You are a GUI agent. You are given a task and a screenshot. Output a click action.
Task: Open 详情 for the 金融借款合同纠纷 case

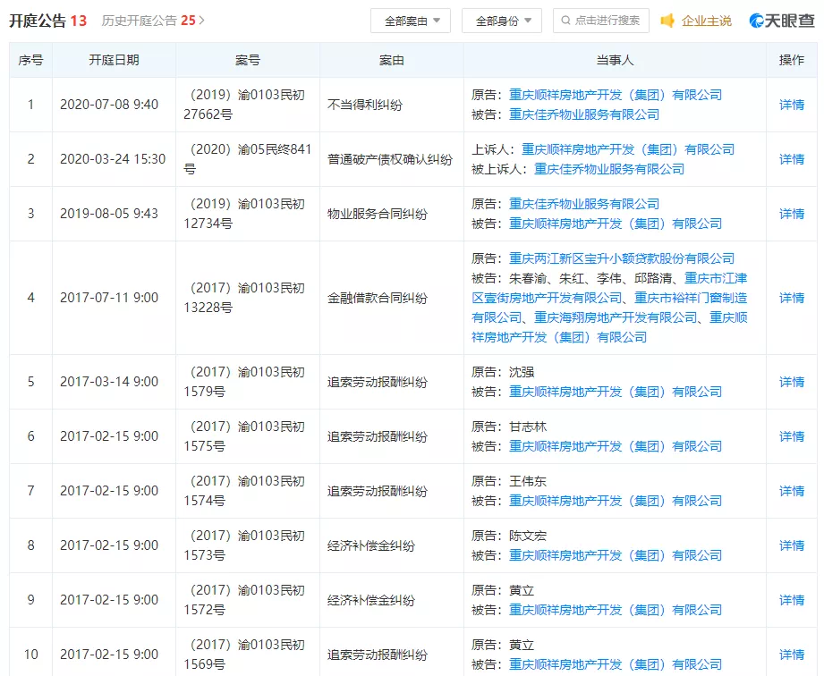point(792,298)
